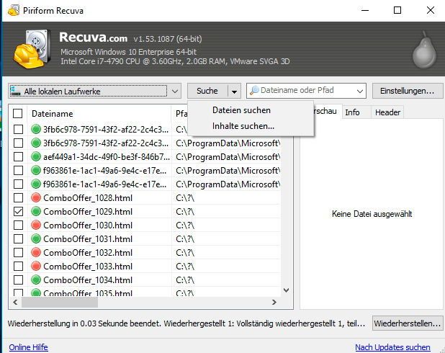Click the drive icon in drive selector

point(15,91)
